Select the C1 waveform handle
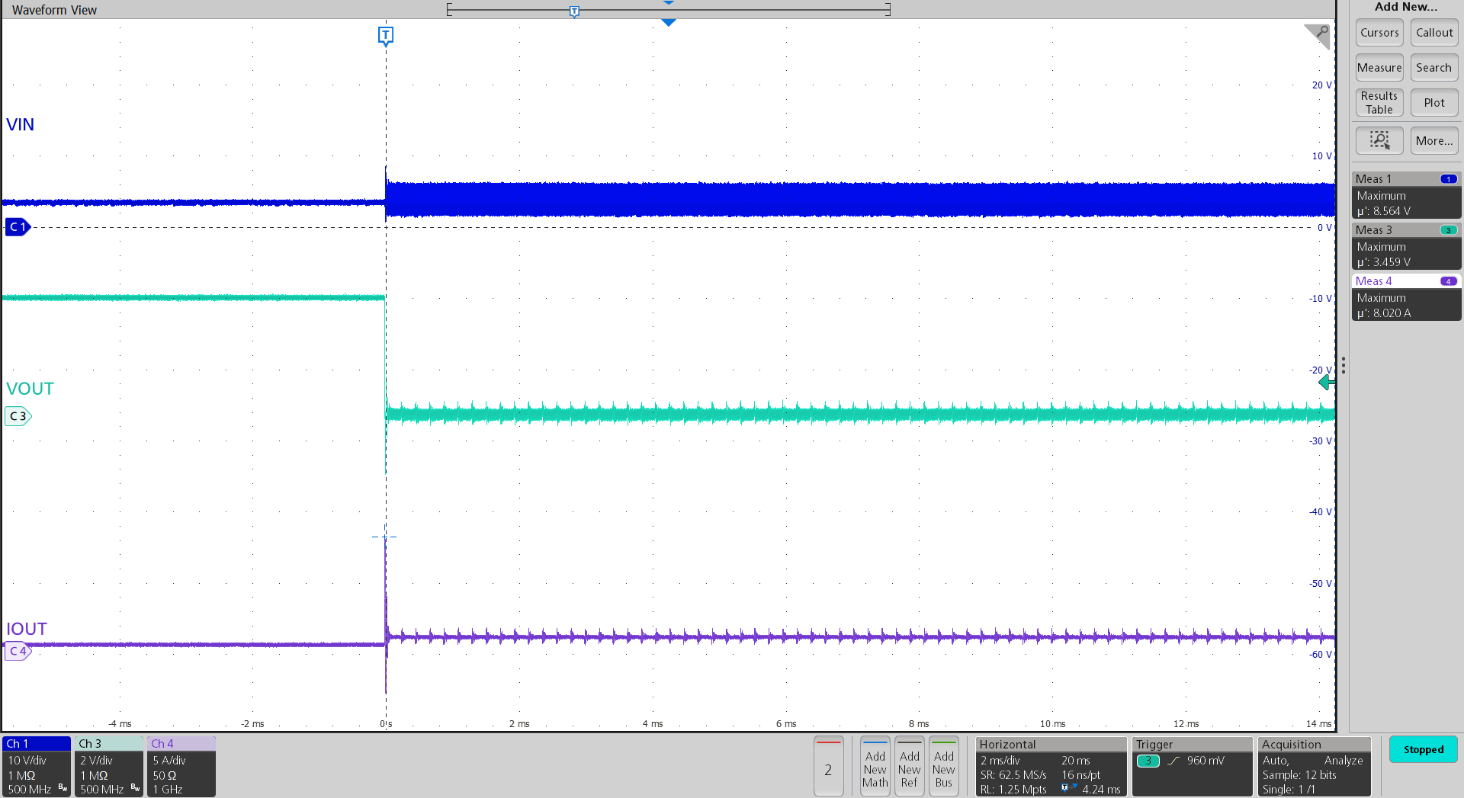 click(18, 227)
